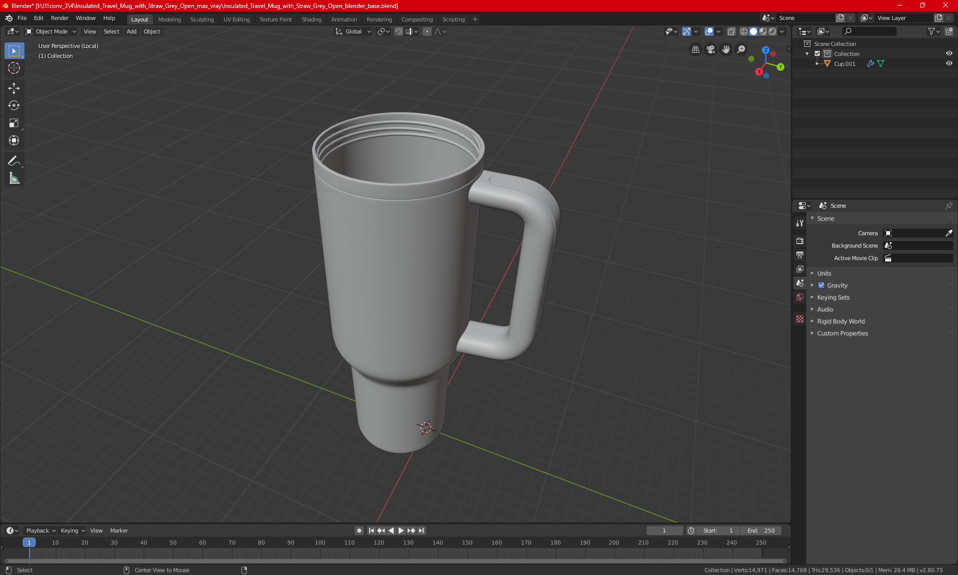Click the Cup.001 mesh data icon
This screenshot has height=575, width=958.
pos(881,64)
